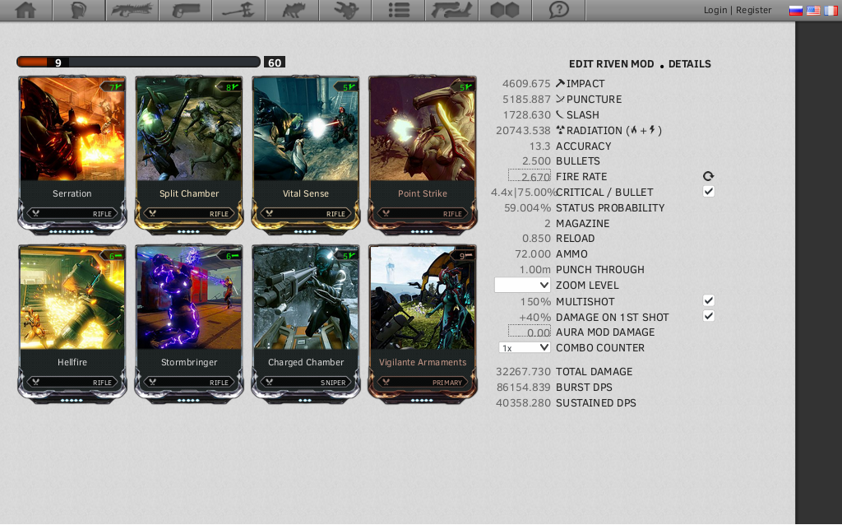This screenshot has width=842, height=525.
Task: Click the max capacity 60 value
Action: click(x=275, y=63)
